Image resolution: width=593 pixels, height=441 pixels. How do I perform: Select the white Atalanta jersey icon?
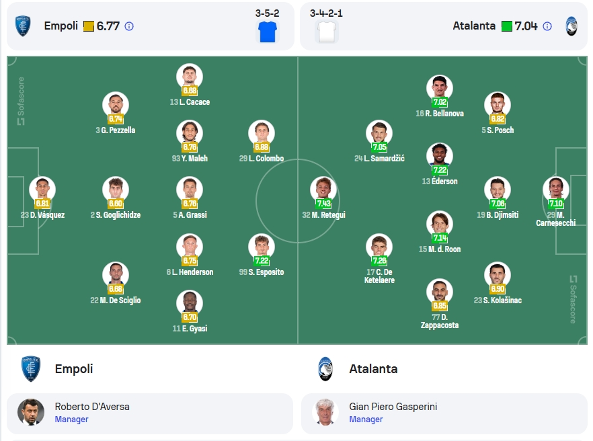(x=326, y=32)
